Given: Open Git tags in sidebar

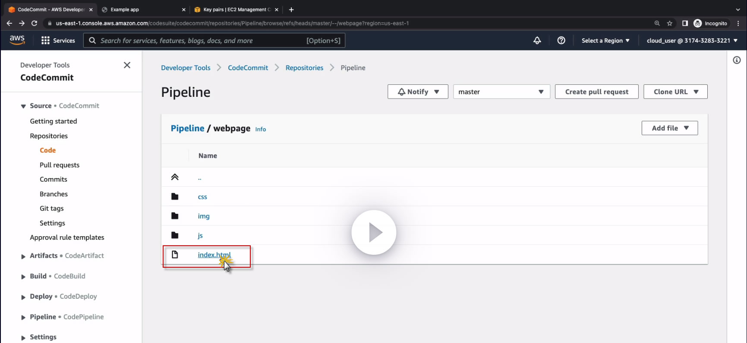Looking at the screenshot, I should [52, 208].
